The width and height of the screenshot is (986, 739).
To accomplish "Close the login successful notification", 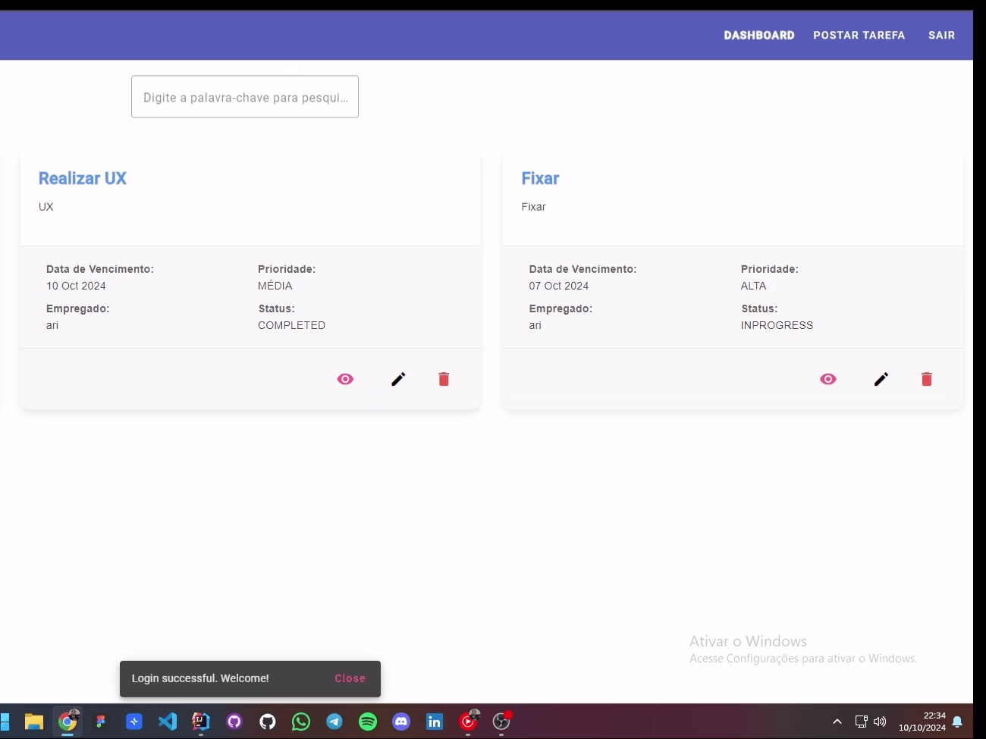I will tap(350, 678).
